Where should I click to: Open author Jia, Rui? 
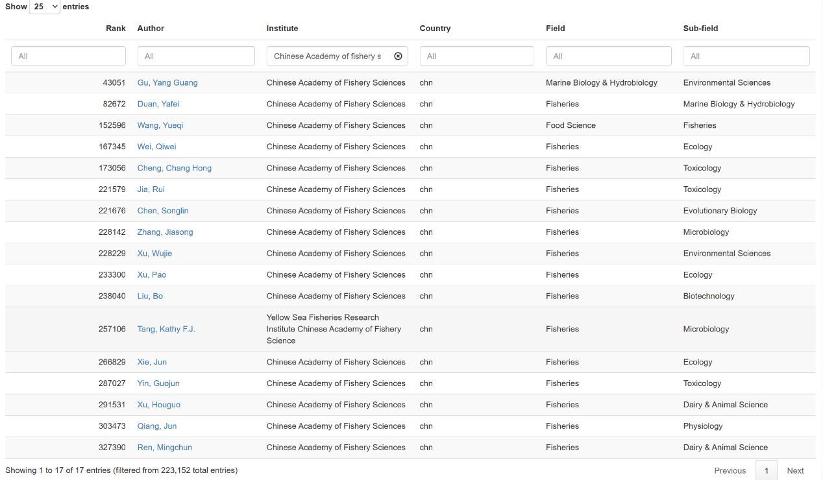tap(151, 189)
